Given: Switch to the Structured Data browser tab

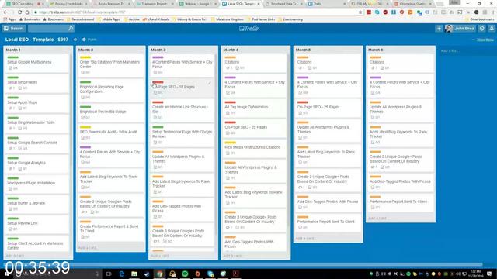Looking at the screenshot, I should tap(283, 4).
